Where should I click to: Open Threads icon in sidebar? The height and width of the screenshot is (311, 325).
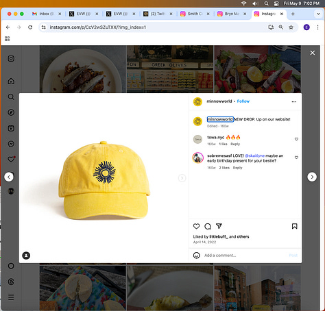point(11,282)
